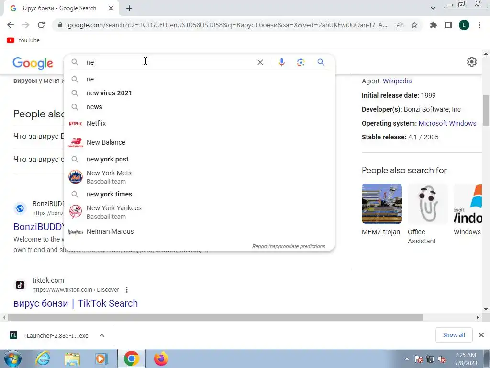Launch Firefox from the taskbar
This screenshot has height=368, width=490.
coord(161,358)
